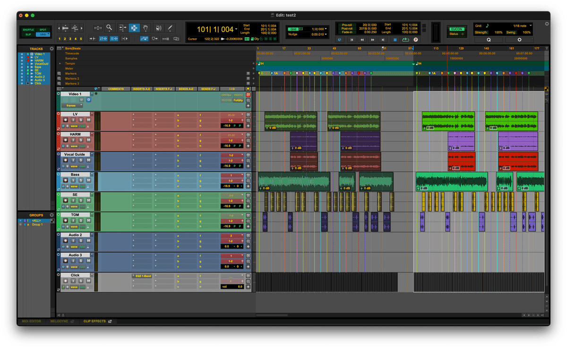The image size is (567, 348).
Task: Click the SENDS A-E column header
Action: pyautogui.click(x=186, y=89)
